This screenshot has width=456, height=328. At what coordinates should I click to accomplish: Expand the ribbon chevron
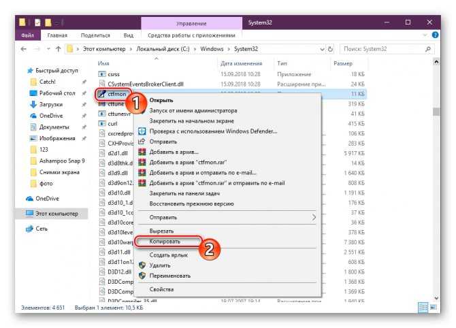[x=425, y=35]
